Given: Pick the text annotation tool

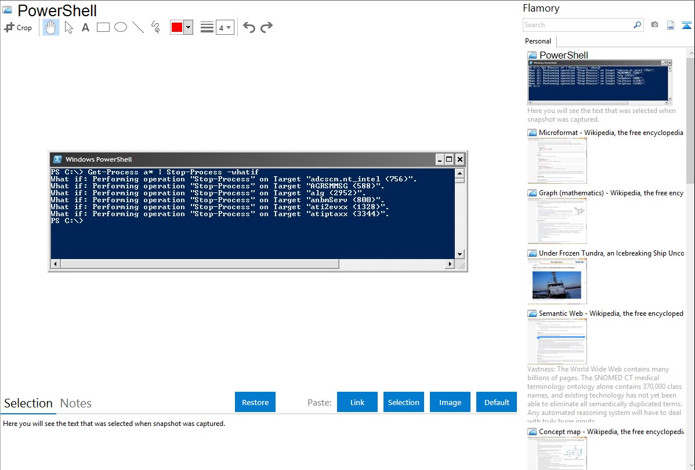Looking at the screenshot, I should (x=85, y=27).
